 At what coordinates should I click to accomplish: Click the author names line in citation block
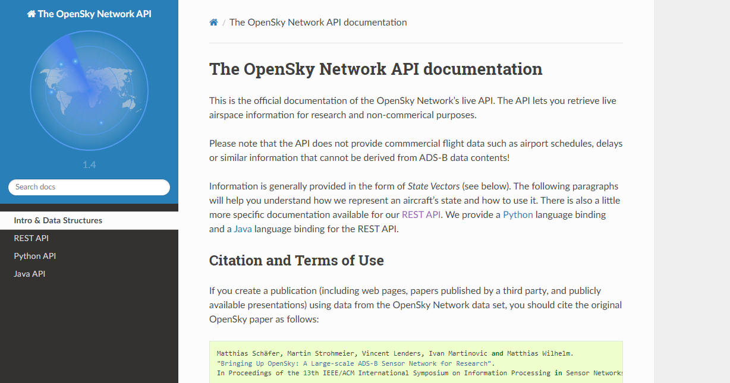coord(395,353)
